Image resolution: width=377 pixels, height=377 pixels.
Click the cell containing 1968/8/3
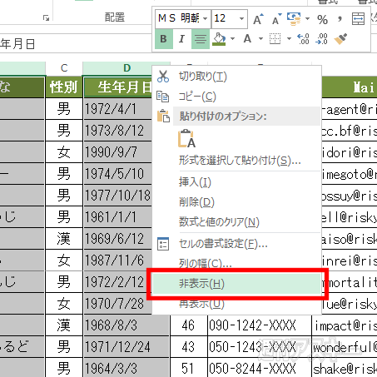[126, 325]
